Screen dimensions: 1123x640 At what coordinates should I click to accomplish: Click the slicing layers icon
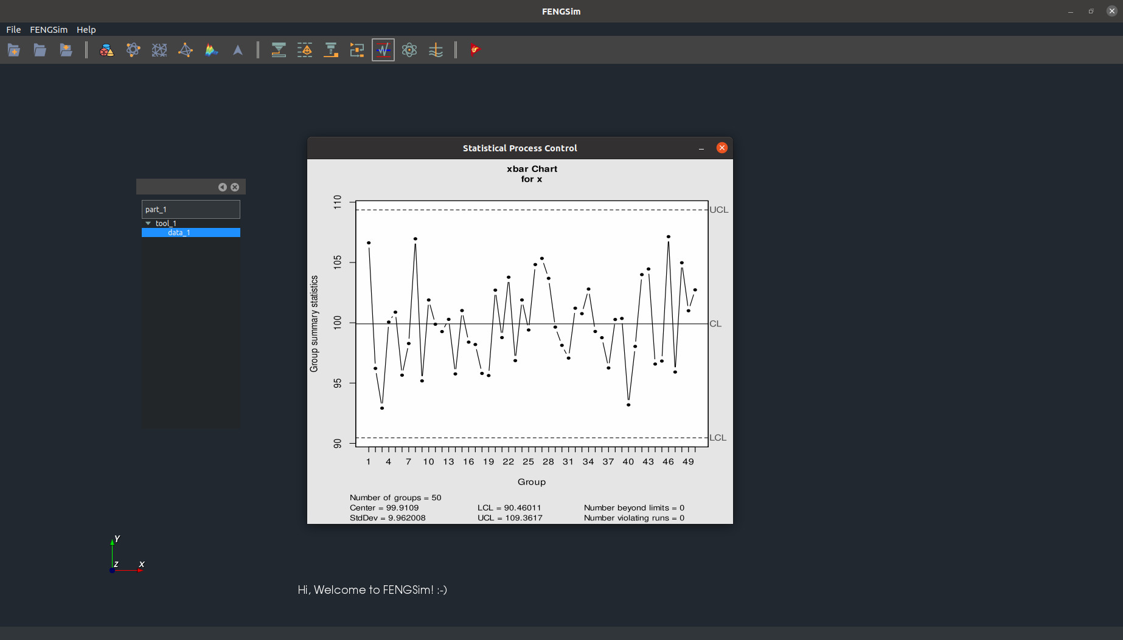(x=305, y=50)
